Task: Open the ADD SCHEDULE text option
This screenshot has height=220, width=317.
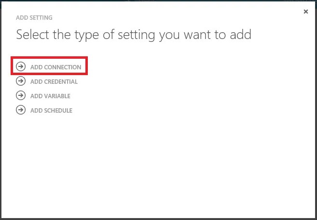Action: point(51,111)
